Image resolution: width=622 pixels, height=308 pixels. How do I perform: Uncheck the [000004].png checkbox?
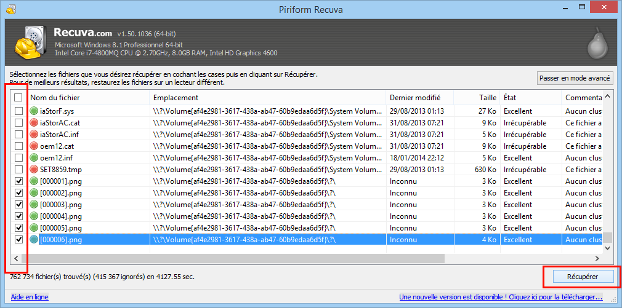pos(18,216)
